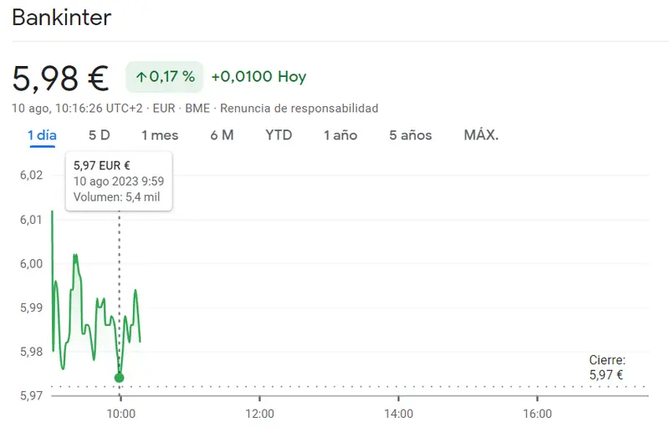Click the 5,98 price axis label

point(32,352)
